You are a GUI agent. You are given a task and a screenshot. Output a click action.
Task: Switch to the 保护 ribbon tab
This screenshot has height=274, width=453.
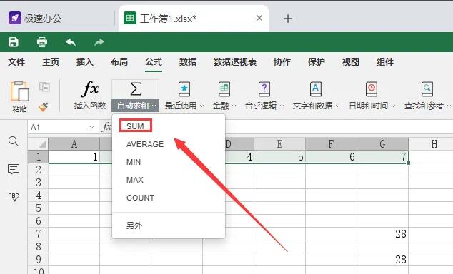point(317,62)
